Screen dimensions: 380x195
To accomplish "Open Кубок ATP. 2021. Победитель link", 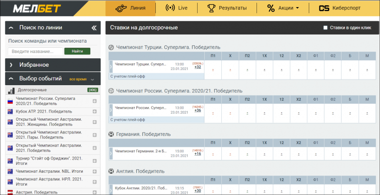I will click(x=44, y=112).
